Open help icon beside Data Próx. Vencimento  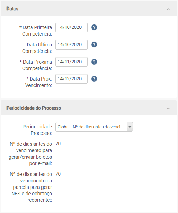[94, 79]
